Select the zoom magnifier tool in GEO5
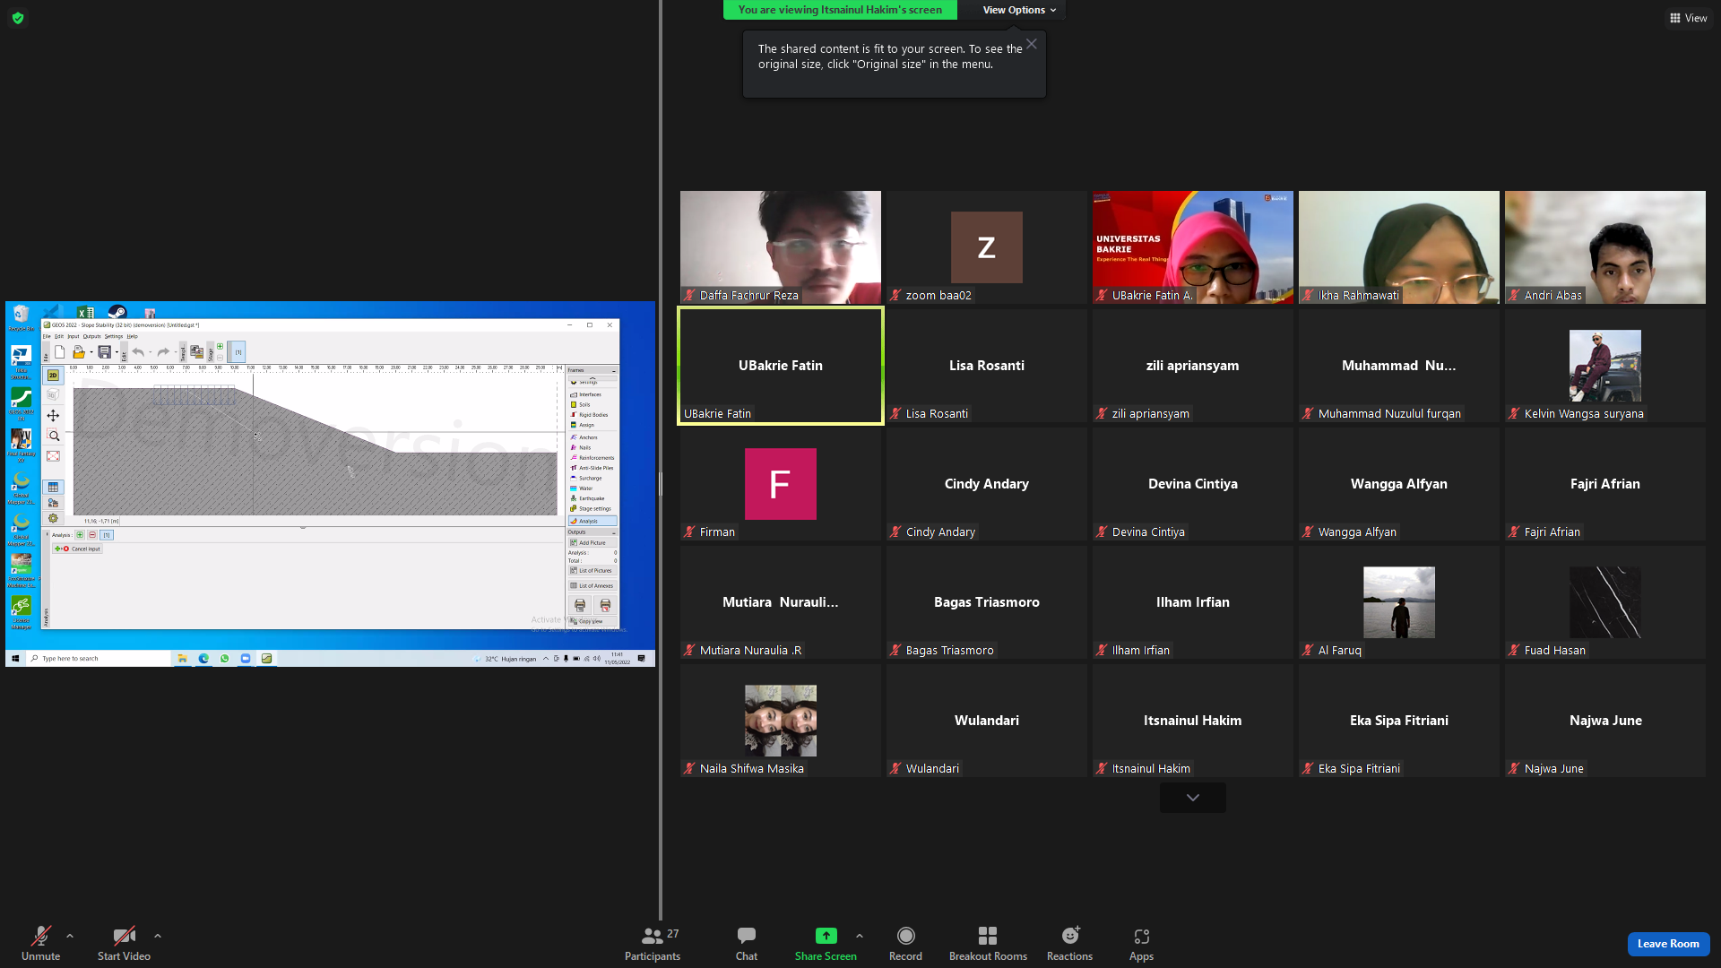Image resolution: width=1721 pixels, height=968 pixels. (53, 436)
